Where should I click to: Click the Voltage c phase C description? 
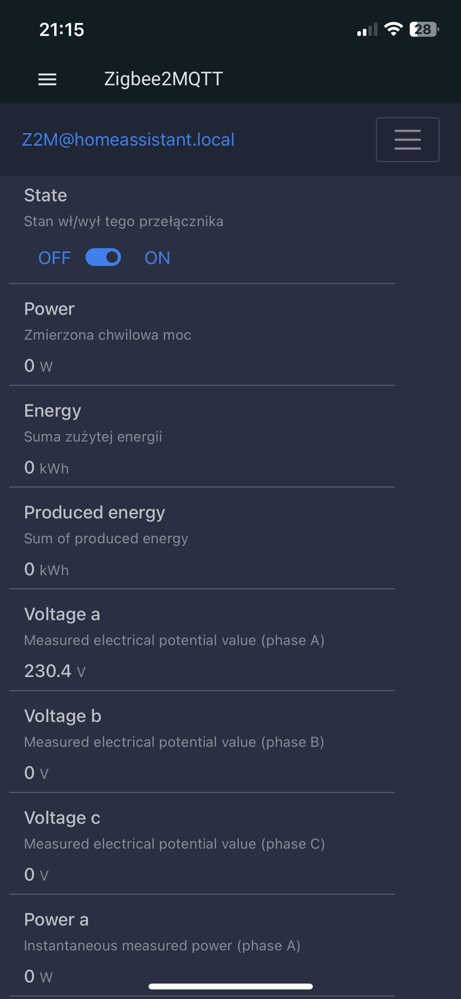click(174, 844)
